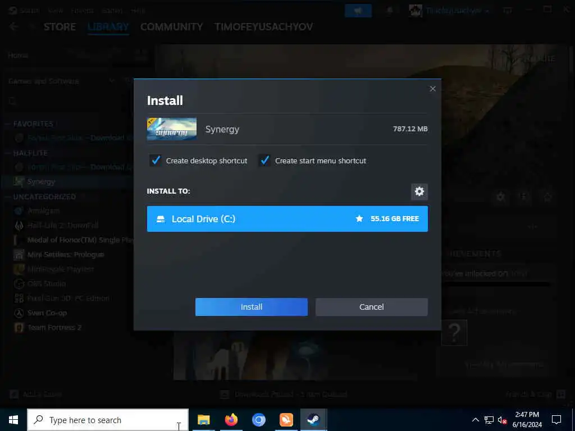
Task: Click the drive icon beside Local Drive (C:)
Action: click(161, 219)
